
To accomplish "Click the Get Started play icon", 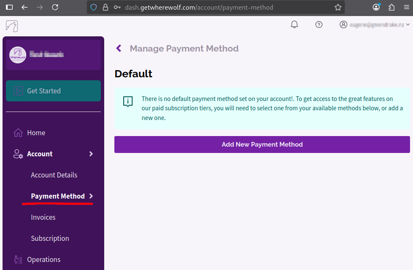I will 18,91.
